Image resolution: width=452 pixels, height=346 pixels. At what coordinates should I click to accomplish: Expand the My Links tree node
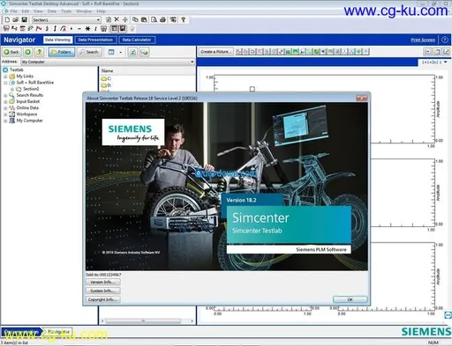5,77
